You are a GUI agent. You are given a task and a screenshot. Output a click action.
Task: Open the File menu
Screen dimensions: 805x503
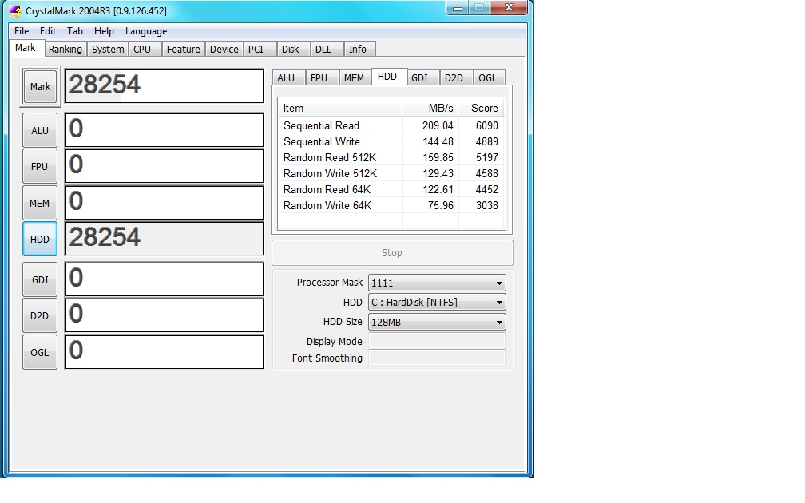pyautogui.click(x=22, y=31)
